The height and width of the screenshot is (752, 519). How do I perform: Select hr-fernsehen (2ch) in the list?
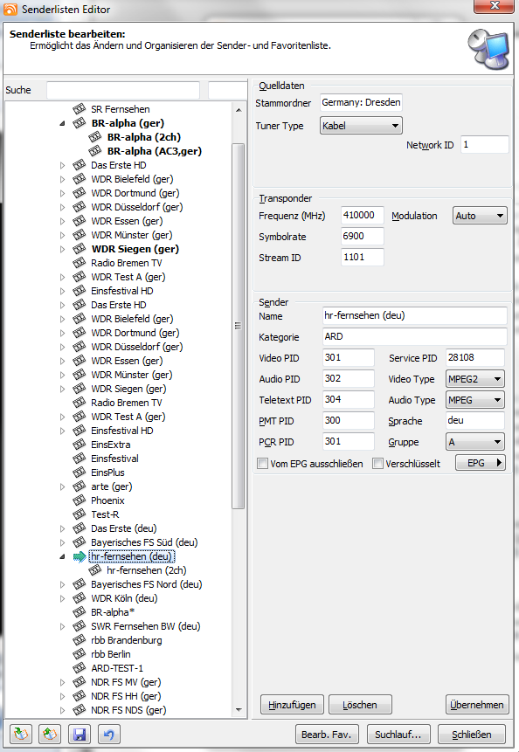pos(146,570)
